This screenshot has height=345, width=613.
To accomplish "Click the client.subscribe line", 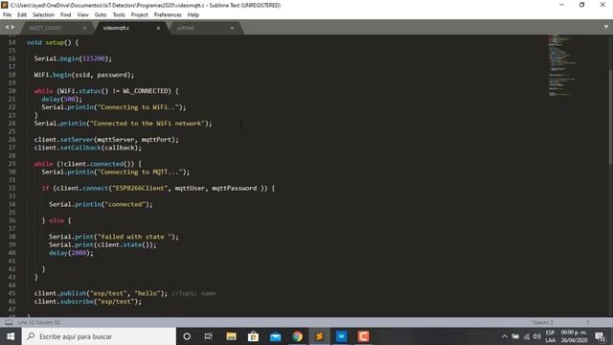I will (87, 302).
